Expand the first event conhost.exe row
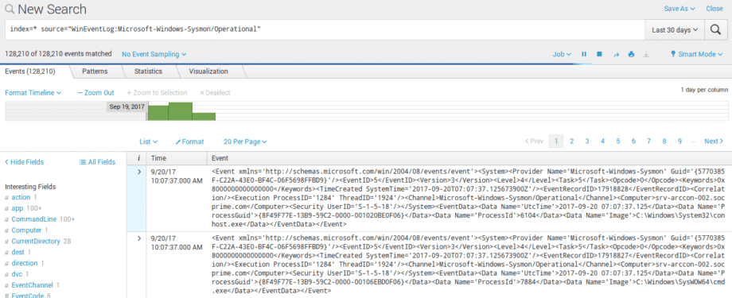This screenshot has width=732, height=298. (x=138, y=172)
